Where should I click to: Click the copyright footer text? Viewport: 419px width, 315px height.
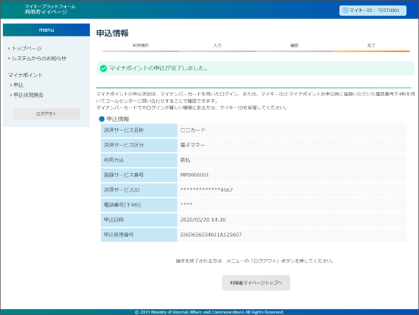pos(209,312)
